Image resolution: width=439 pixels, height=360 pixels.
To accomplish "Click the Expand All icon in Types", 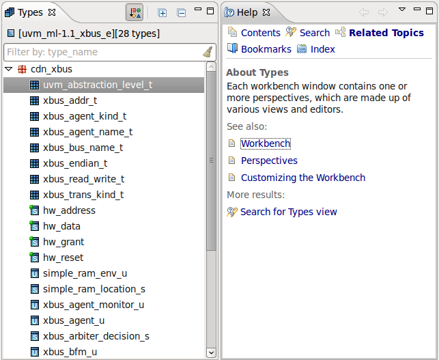I will pyautogui.click(x=162, y=12).
